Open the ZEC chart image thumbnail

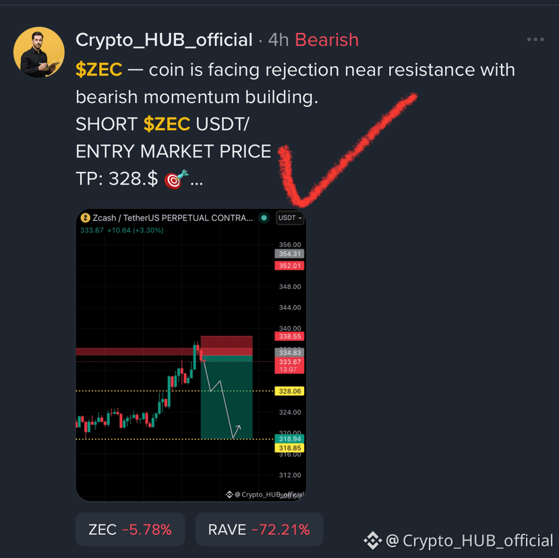click(x=191, y=355)
